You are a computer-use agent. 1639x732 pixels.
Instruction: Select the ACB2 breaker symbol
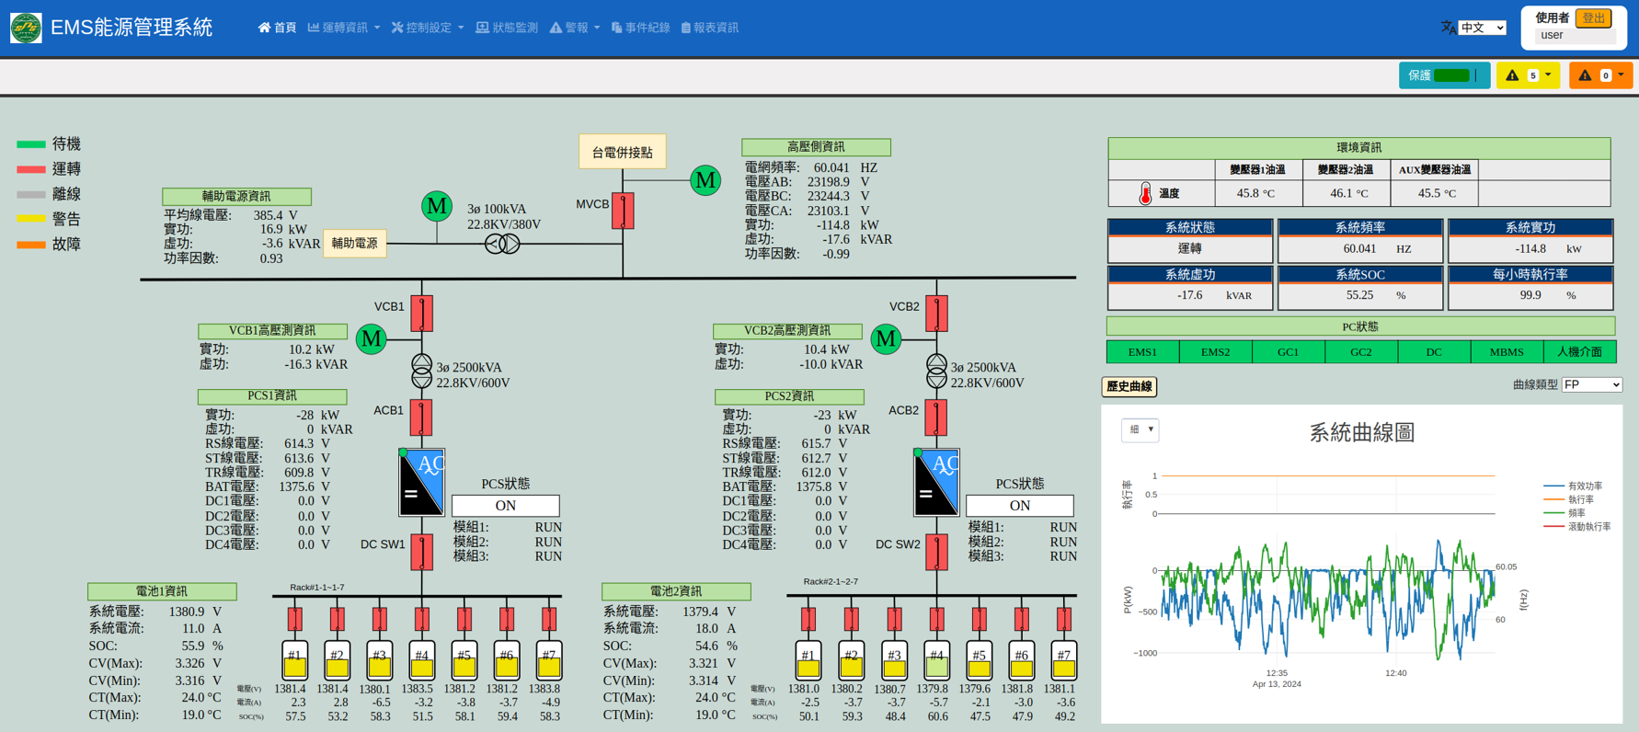pyautogui.click(x=936, y=417)
